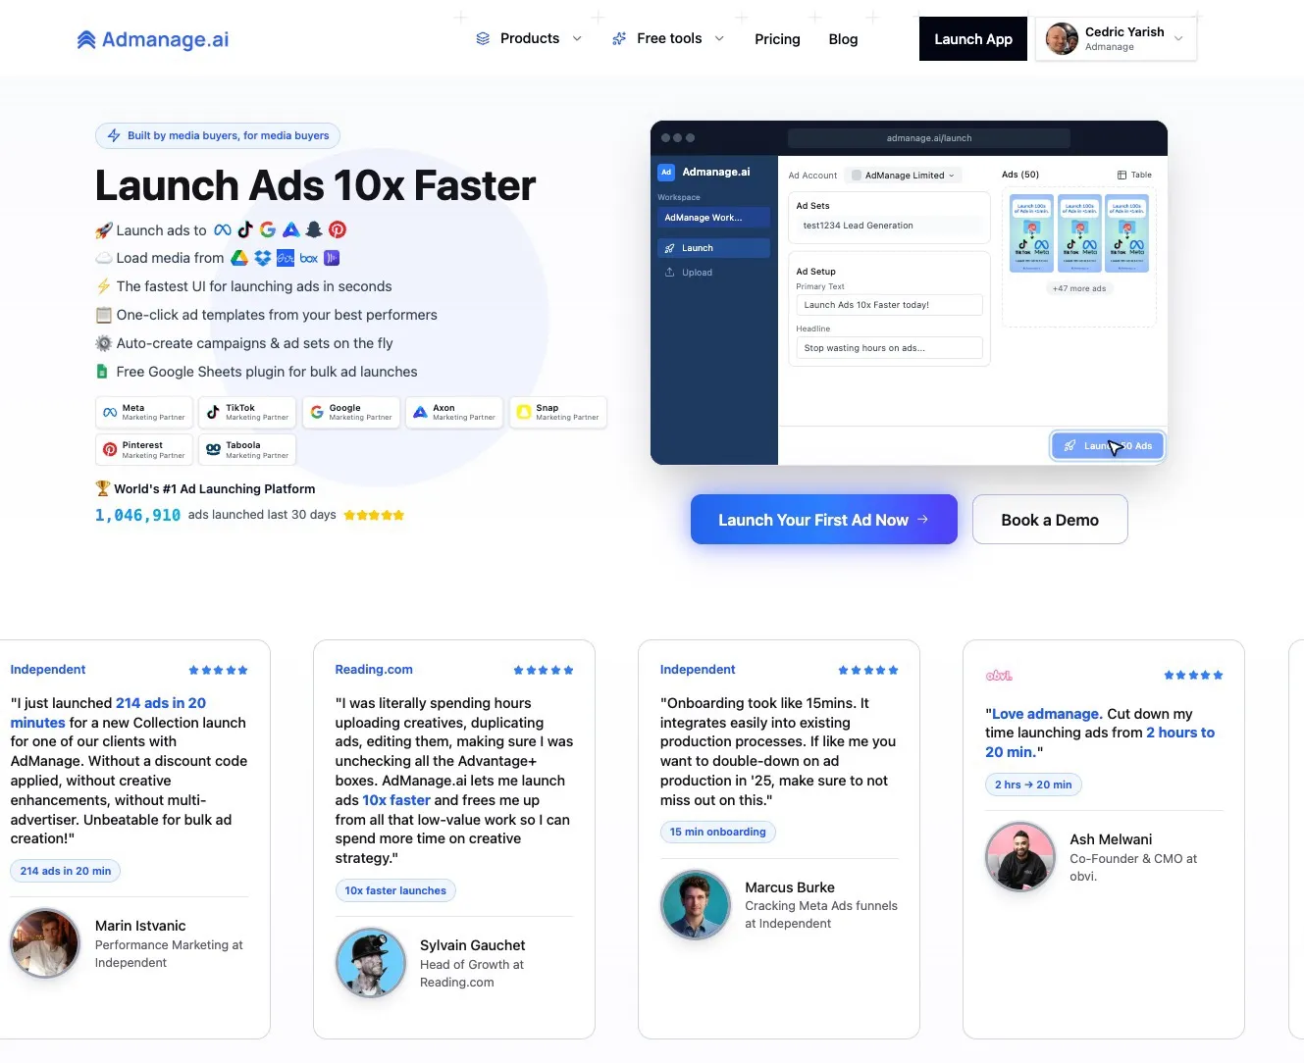The width and height of the screenshot is (1304, 1063).
Task: Open the Cedric Yarish account dropdown
Action: [x=1116, y=39]
